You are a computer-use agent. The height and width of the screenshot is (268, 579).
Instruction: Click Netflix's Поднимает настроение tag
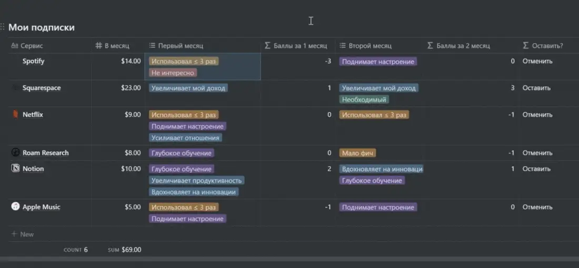pyautogui.click(x=187, y=126)
